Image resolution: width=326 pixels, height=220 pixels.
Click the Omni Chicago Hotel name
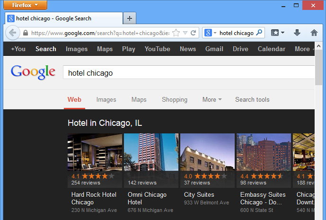(147, 198)
